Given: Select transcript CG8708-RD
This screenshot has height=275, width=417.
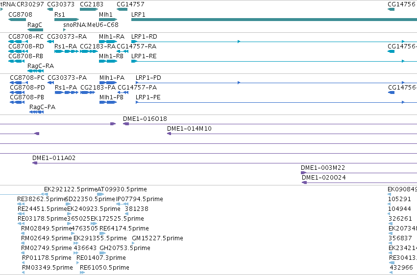Looking at the screenshot, I should coord(26,46).
